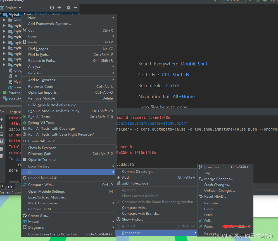
Task: Click the Create 'All Tests' configuration icon
Action: (25, 141)
